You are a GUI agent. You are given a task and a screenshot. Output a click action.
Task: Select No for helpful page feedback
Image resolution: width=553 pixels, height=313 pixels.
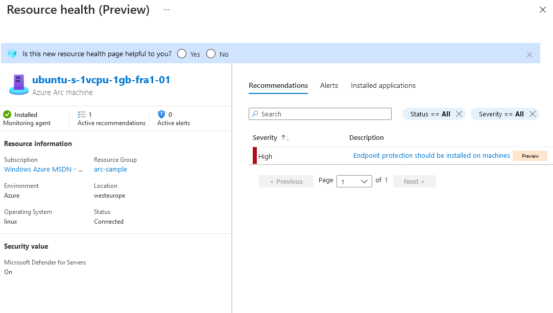tap(211, 54)
